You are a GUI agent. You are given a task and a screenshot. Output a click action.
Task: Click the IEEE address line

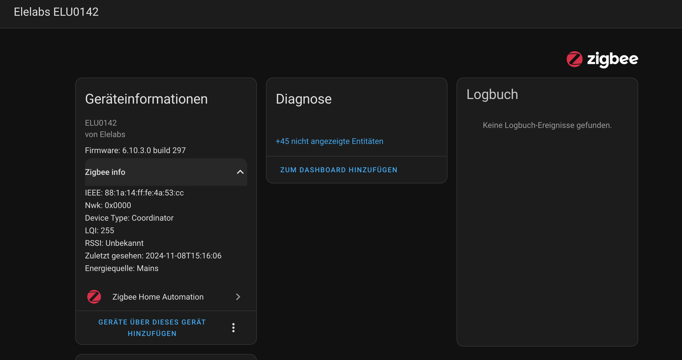click(134, 193)
